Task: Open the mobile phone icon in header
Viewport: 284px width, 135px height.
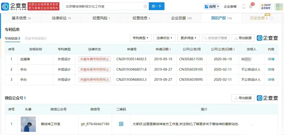Action: point(244,7)
